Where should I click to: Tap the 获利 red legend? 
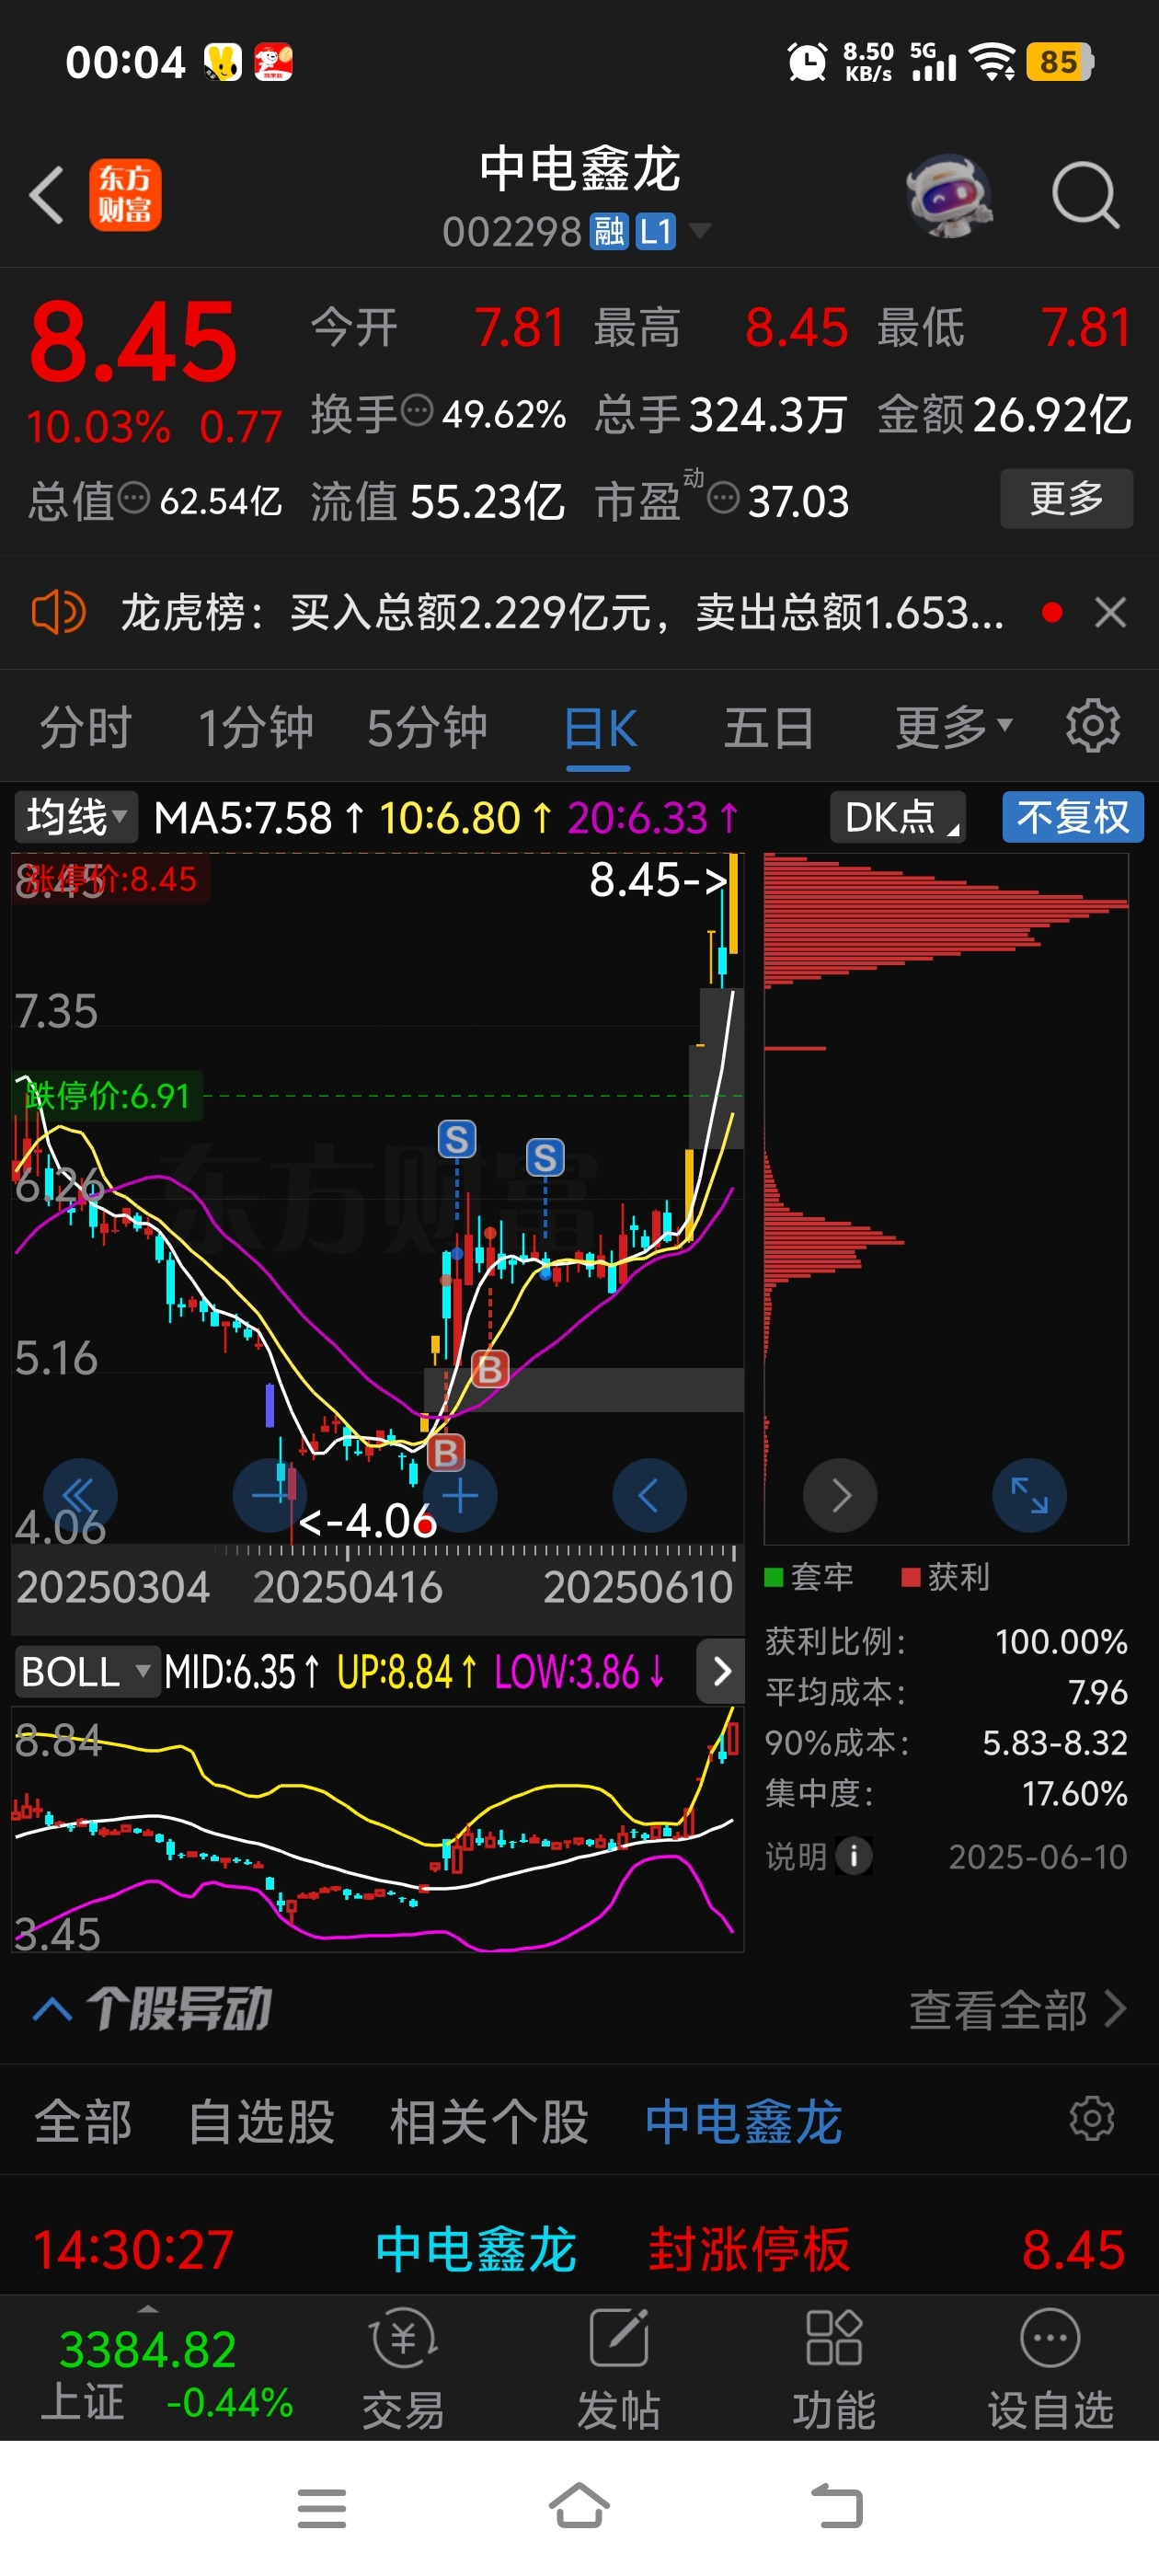(x=945, y=1577)
